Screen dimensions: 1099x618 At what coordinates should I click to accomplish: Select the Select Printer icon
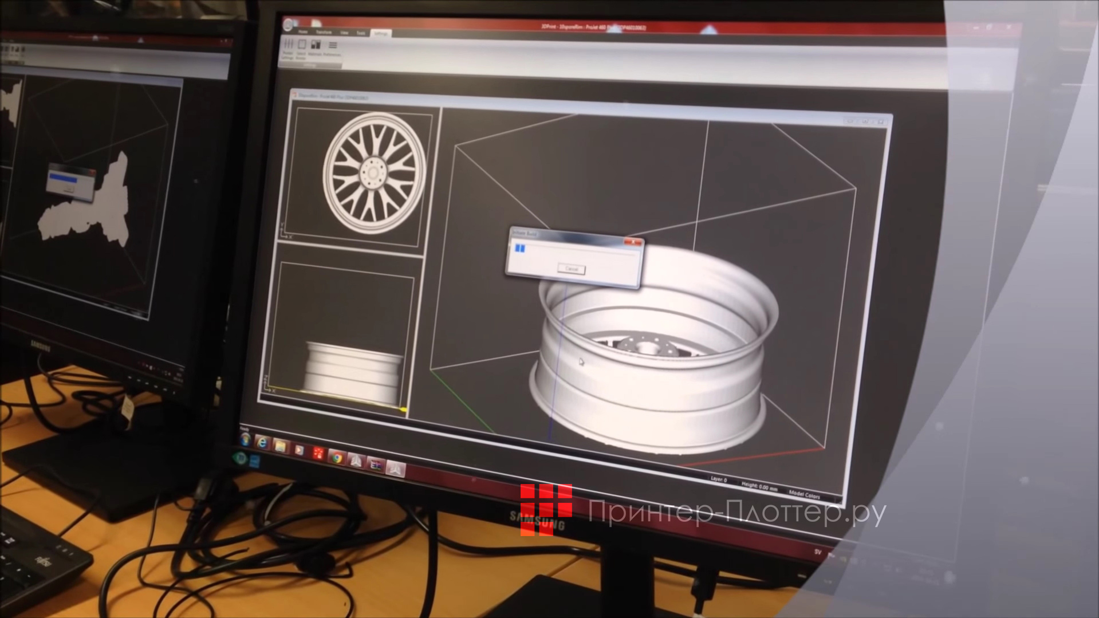point(301,46)
